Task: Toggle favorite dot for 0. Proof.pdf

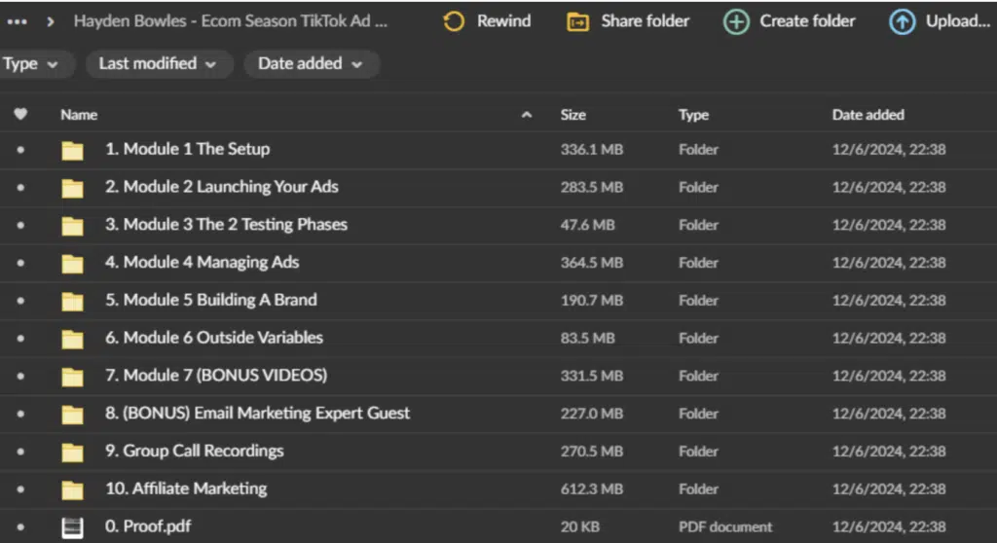Action: [x=20, y=527]
